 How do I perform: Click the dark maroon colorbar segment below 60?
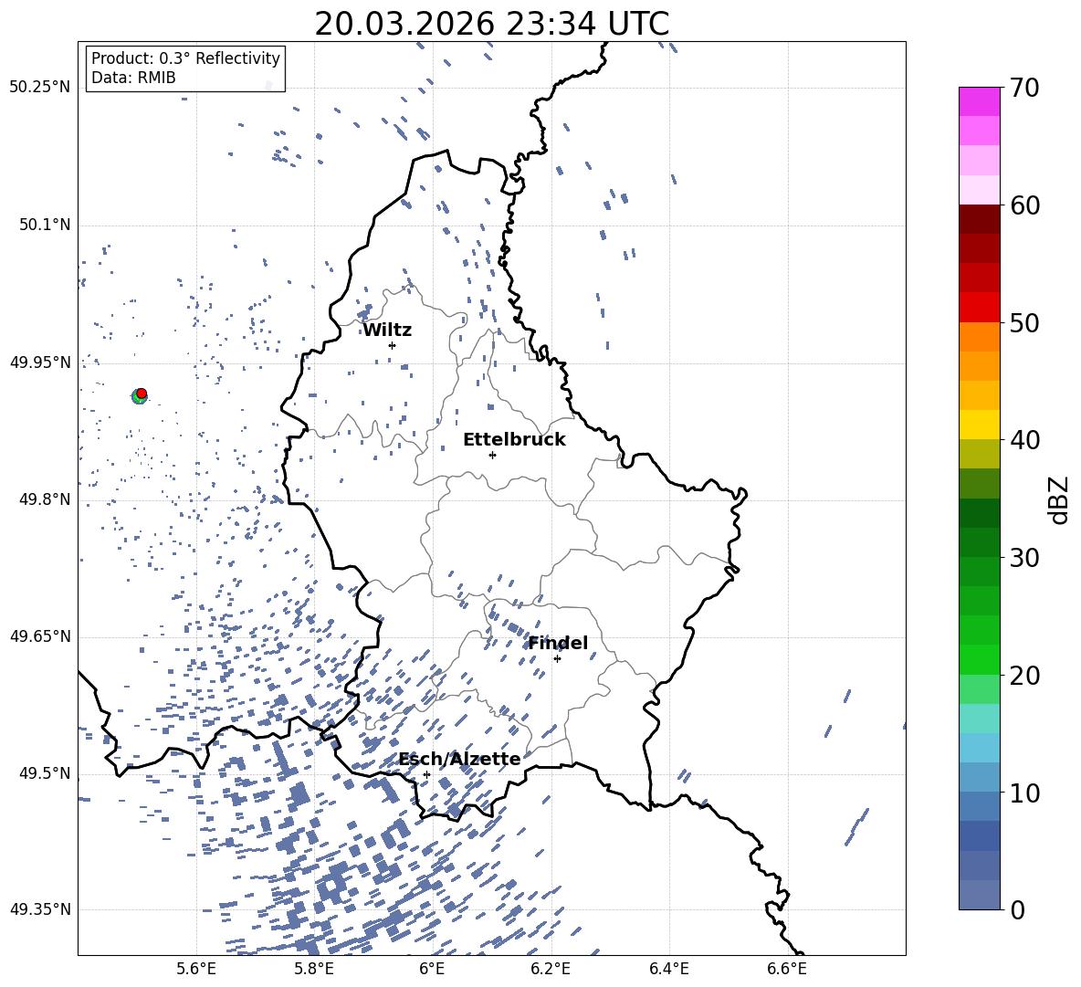[x=979, y=219]
